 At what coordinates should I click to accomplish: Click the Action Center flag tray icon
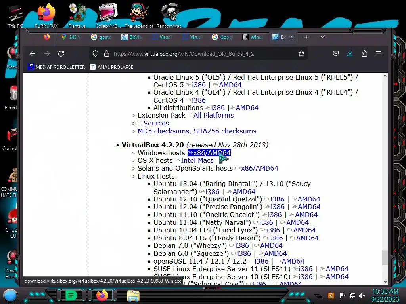click(343, 295)
